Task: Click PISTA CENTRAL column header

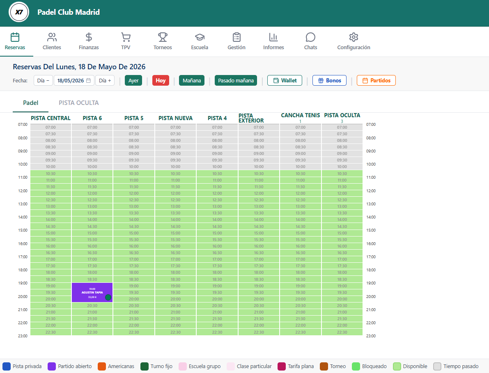Action: [51, 118]
